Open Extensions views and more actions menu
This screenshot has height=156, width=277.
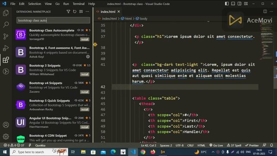(87, 12)
